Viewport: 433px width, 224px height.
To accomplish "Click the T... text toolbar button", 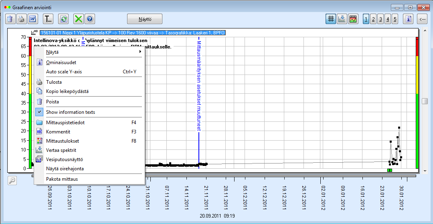I will coord(49,19).
